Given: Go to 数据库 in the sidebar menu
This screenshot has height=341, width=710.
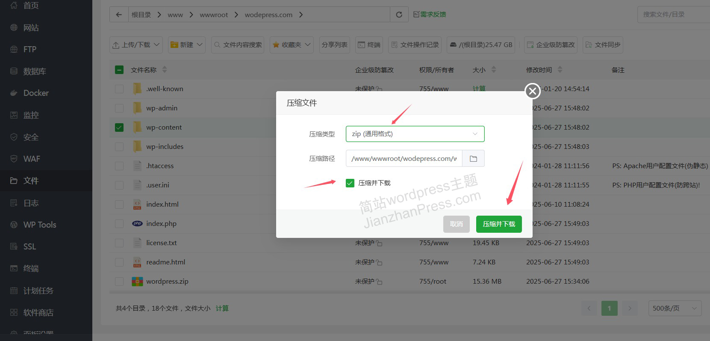Looking at the screenshot, I should [x=34, y=71].
